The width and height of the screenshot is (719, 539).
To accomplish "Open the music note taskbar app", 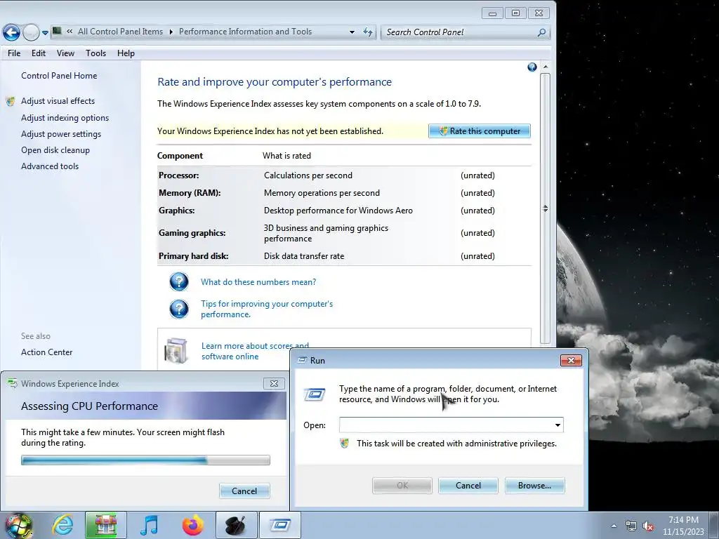I will click(149, 525).
